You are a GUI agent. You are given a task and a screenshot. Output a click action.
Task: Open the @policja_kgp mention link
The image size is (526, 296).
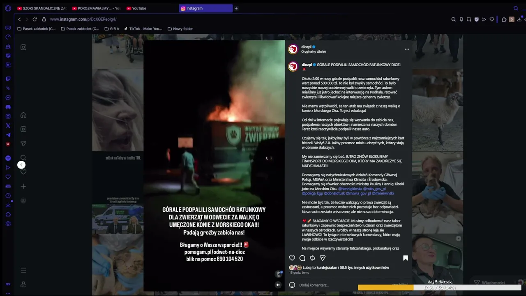pos(312,193)
